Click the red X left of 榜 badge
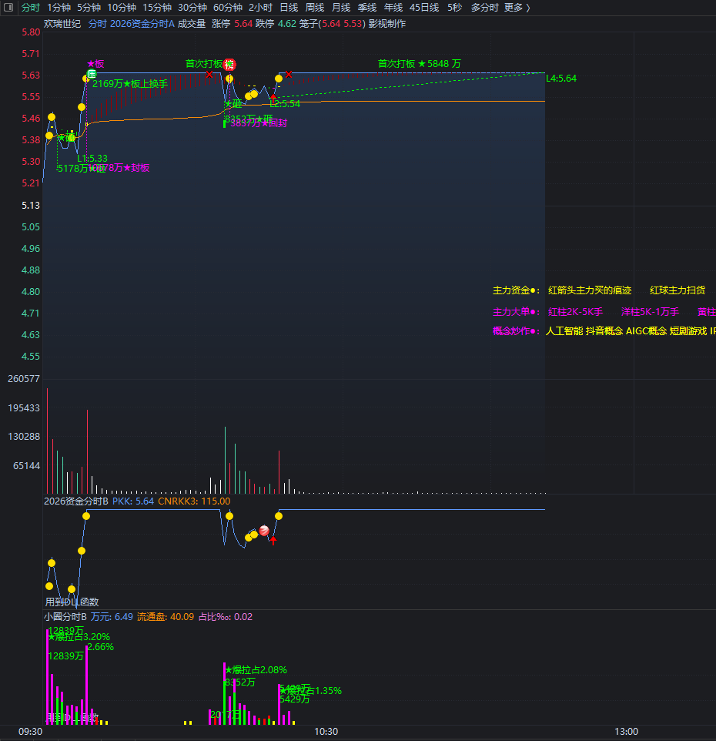Viewport: 716px width, 741px height. [x=209, y=74]
